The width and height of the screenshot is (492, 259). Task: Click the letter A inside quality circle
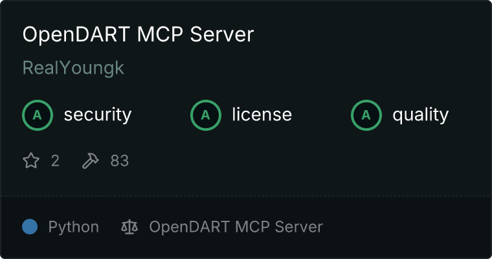[x=366, y=115]
